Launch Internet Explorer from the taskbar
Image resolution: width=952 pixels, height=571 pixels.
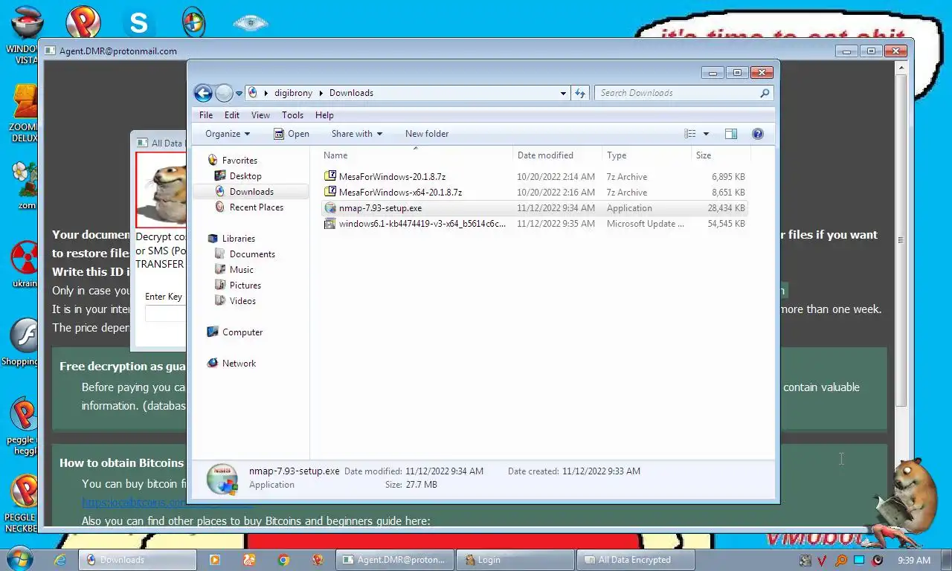59,560
